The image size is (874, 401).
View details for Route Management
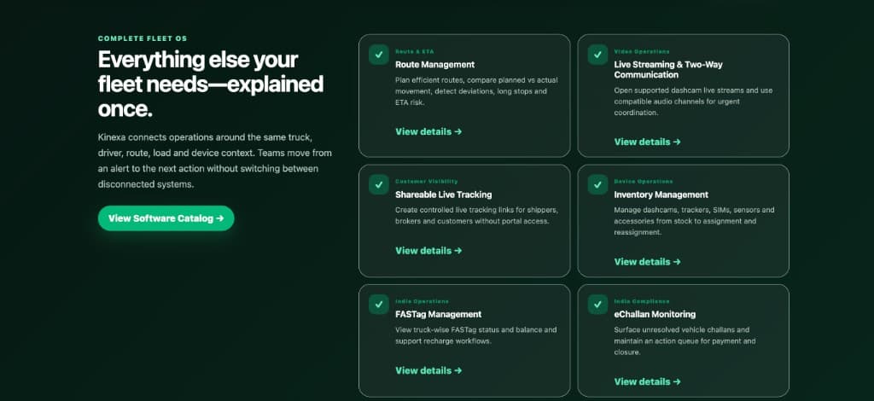[428, 131]
